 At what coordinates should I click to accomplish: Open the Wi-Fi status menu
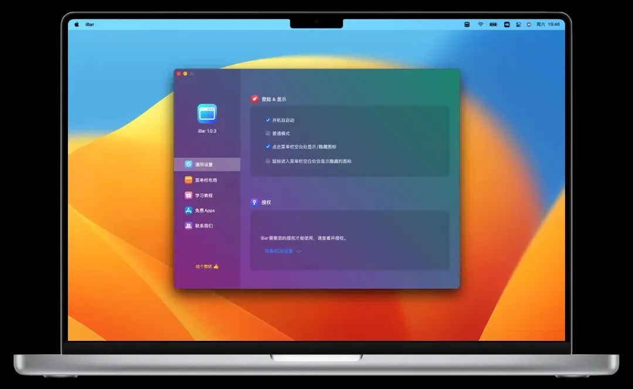(x=481, y=25)
